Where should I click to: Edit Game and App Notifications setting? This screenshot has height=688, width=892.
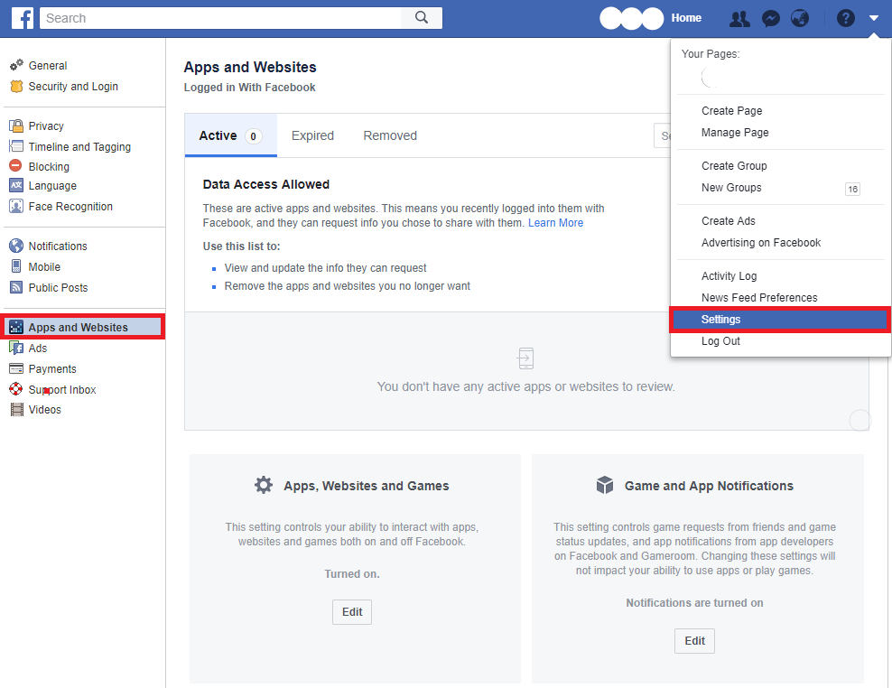point(694,641)
